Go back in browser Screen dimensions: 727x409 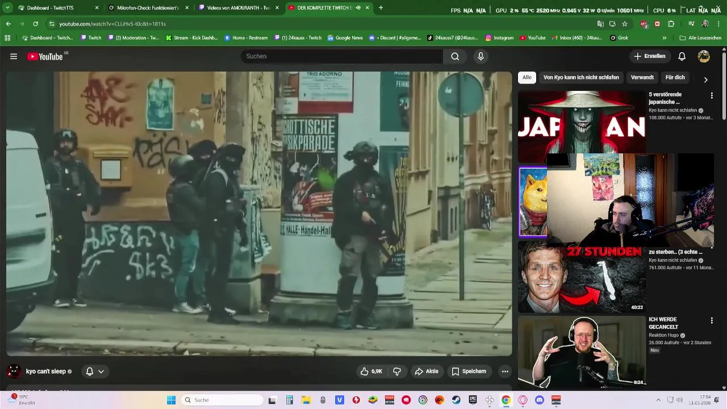click(x=8, y=24)
